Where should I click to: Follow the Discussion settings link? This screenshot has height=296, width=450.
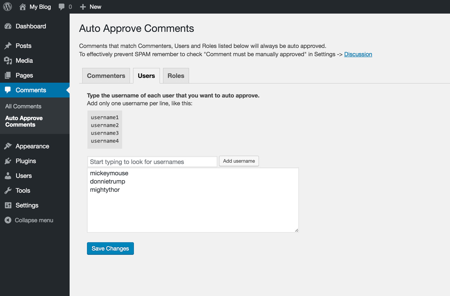tap(358, 54)
